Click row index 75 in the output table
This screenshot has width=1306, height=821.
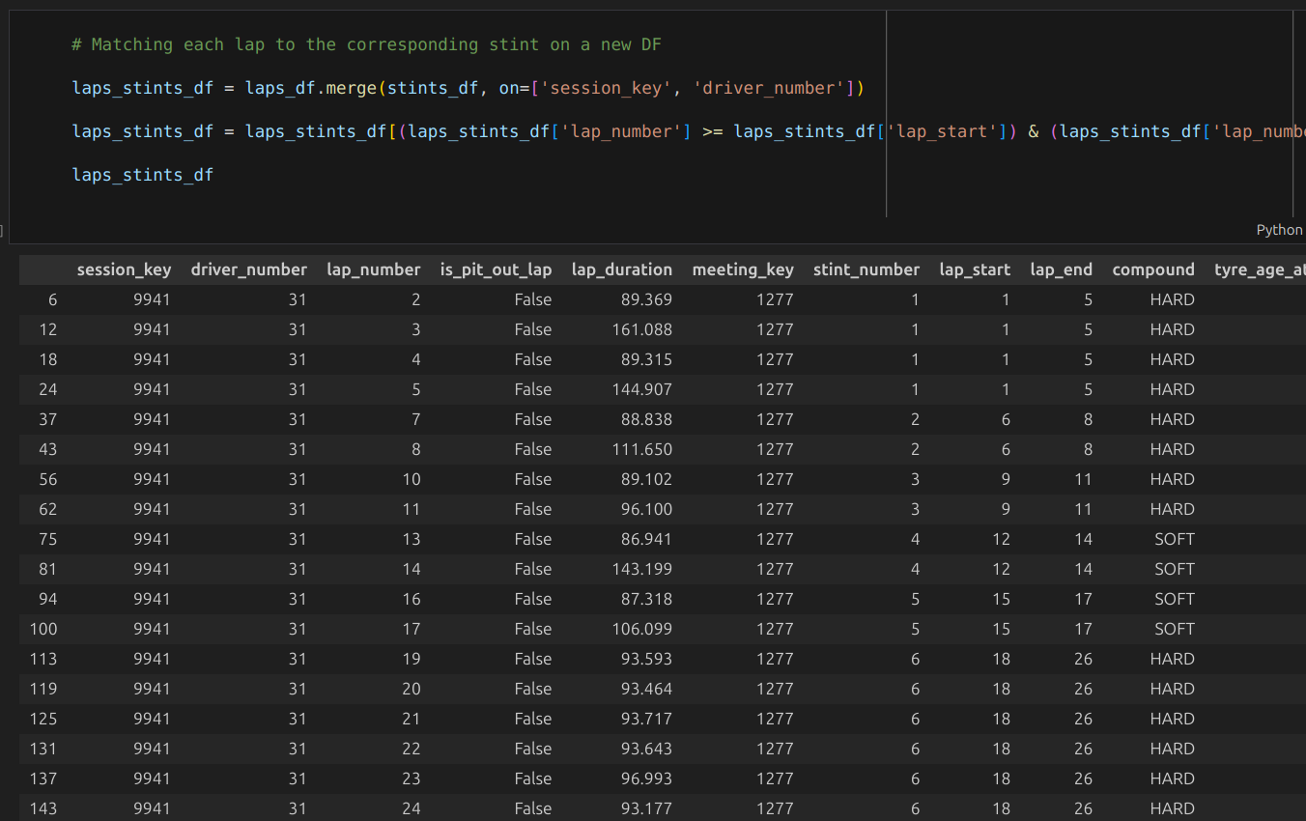(47, 539)
